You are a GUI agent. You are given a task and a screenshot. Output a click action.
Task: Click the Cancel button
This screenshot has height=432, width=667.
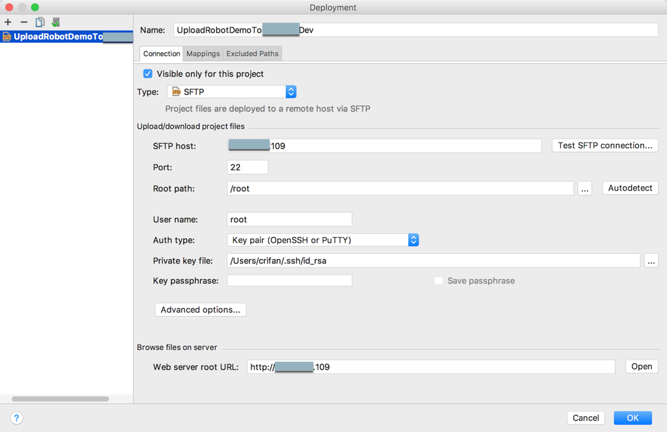pos(586,418)
